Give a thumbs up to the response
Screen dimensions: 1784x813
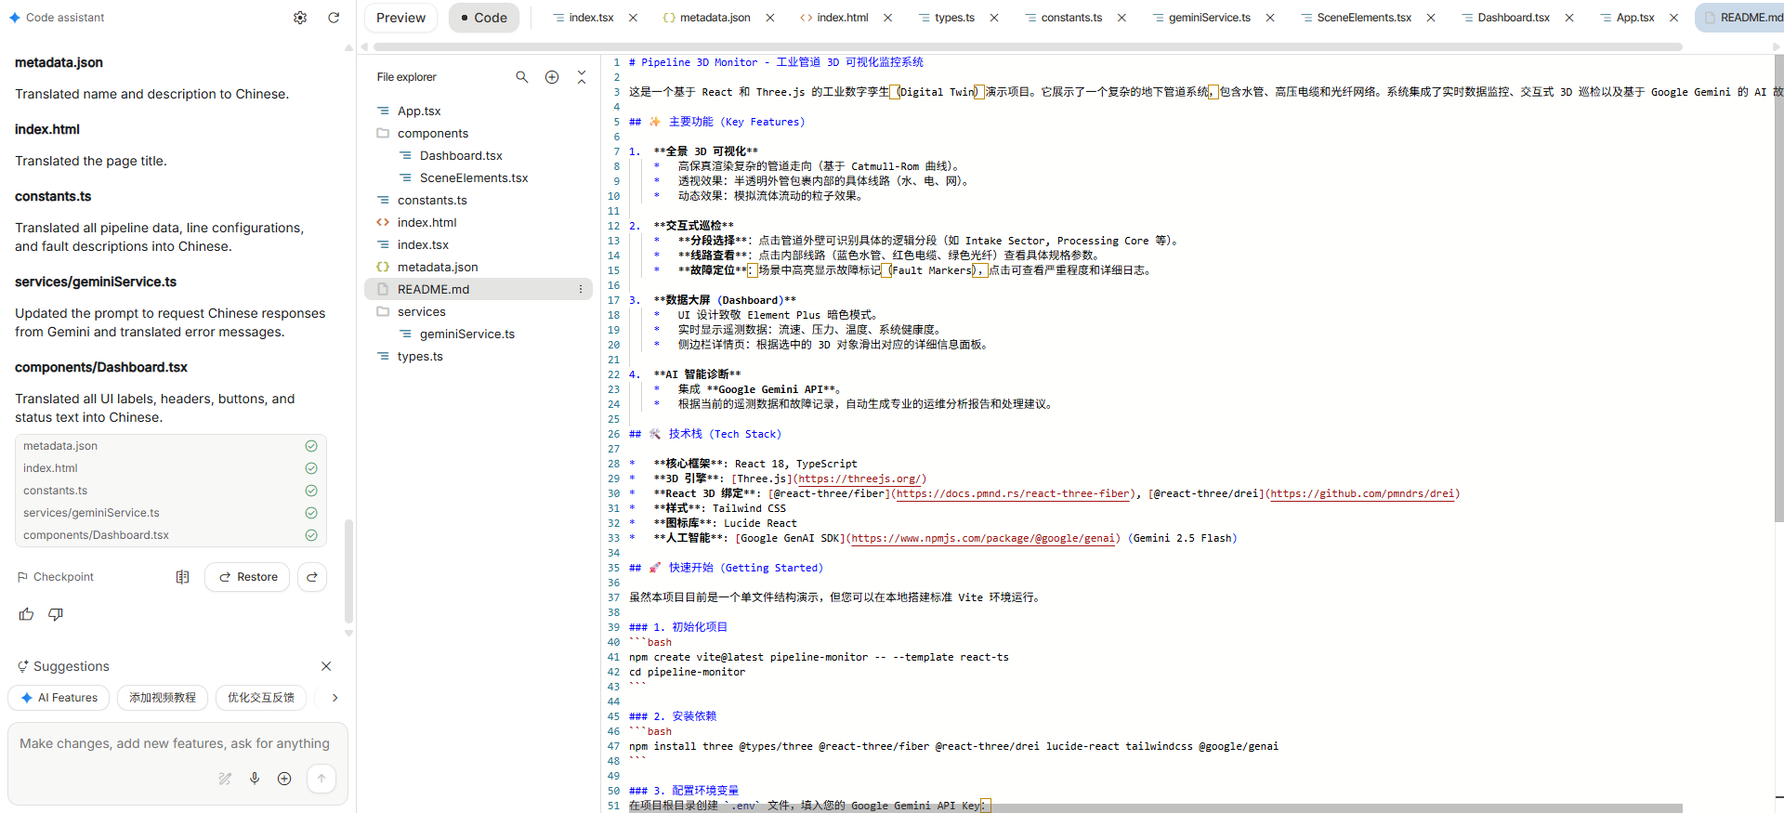(x=26, y=614)
